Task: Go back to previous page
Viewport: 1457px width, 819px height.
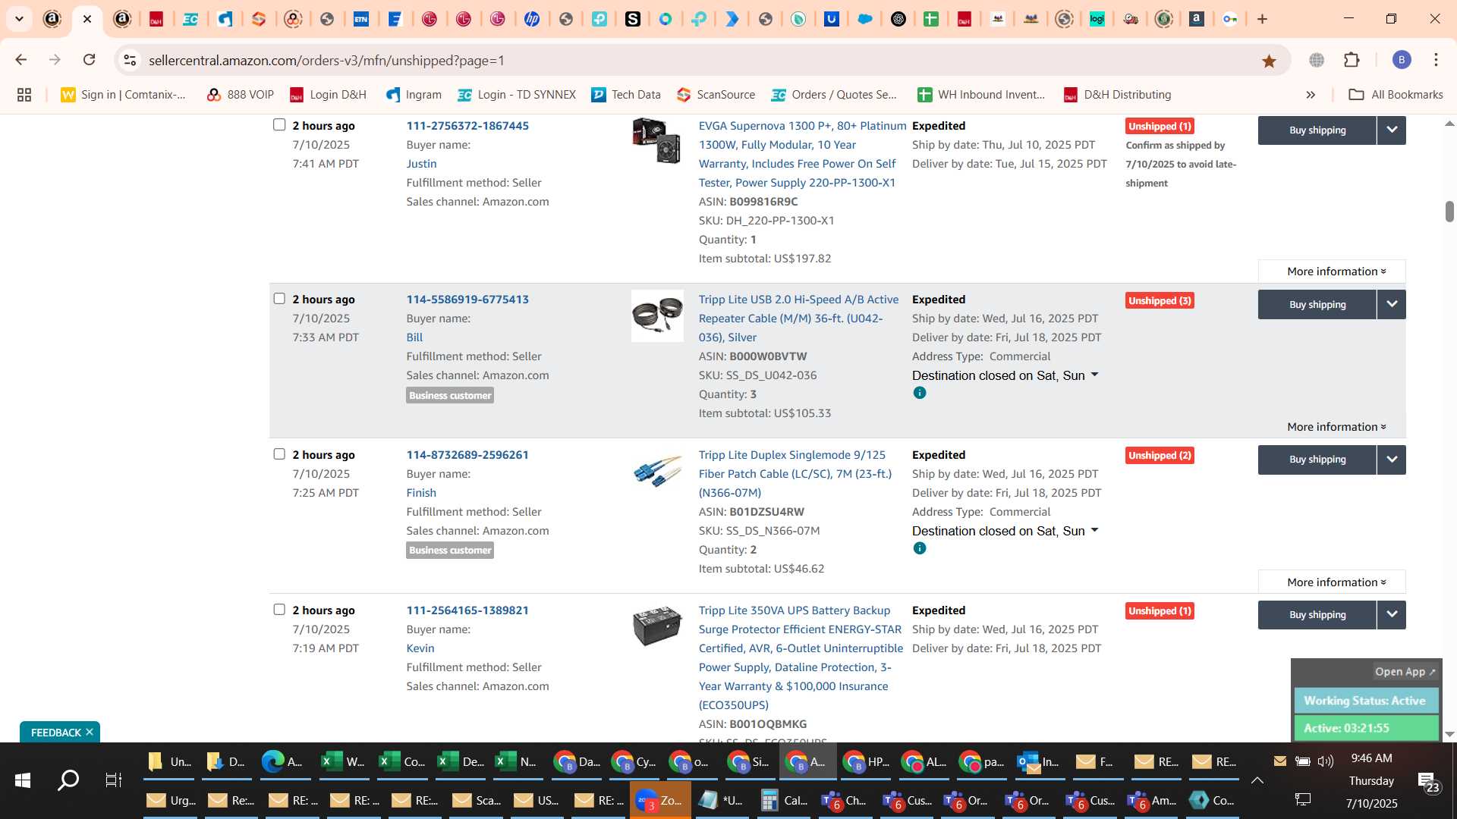Action: coord(20,60)
